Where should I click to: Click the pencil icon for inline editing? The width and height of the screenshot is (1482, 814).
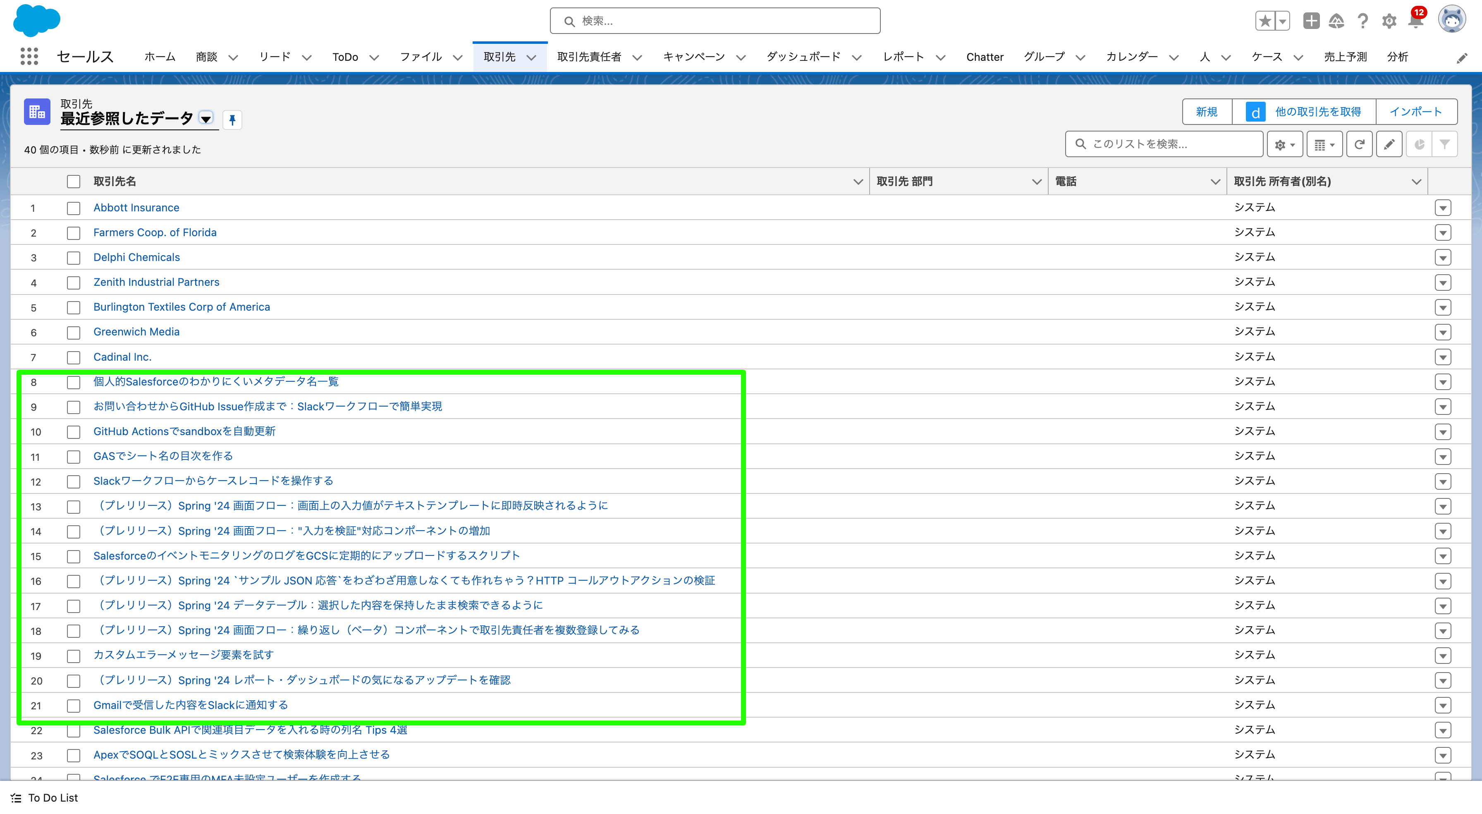(1389, 144)
